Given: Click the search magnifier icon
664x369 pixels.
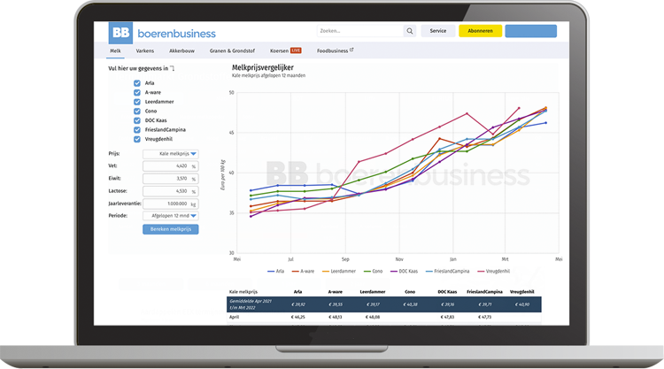Looking at the screenshot, I should (409, 31).
